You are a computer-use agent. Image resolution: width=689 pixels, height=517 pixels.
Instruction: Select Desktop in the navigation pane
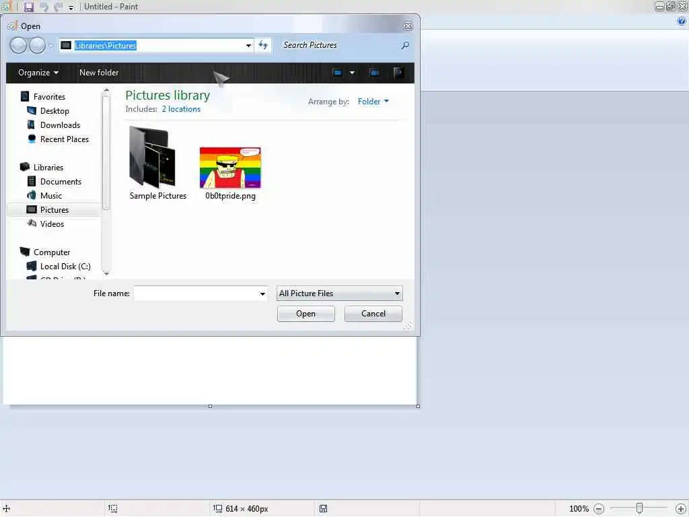pos(55,111)
